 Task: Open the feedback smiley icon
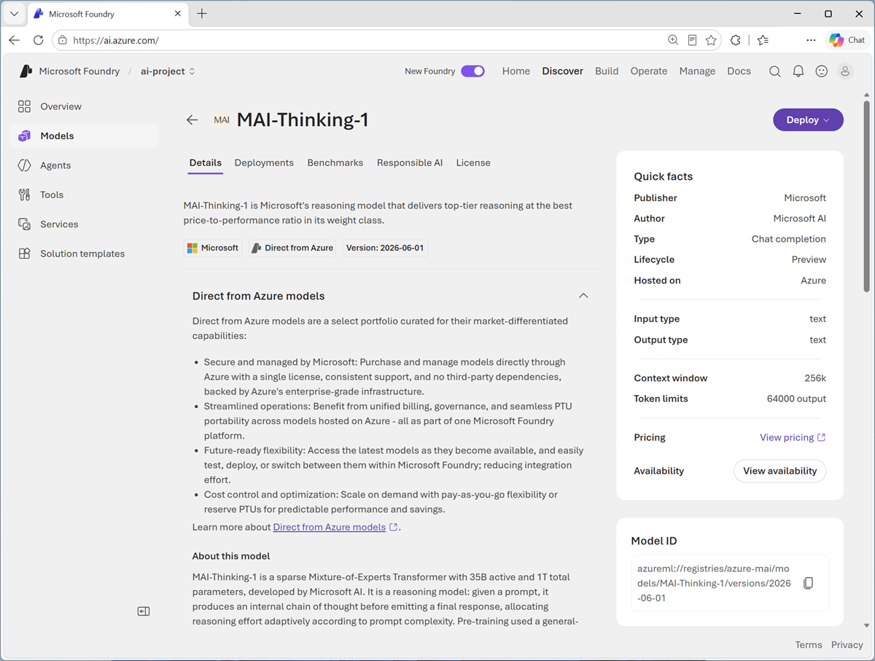[822, 71]
